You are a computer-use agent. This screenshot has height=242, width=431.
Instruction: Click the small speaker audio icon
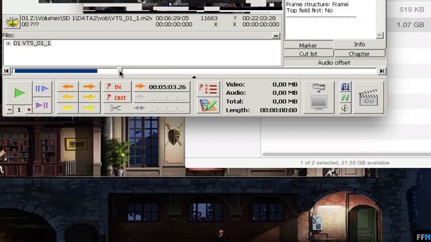tap(345, 108)
